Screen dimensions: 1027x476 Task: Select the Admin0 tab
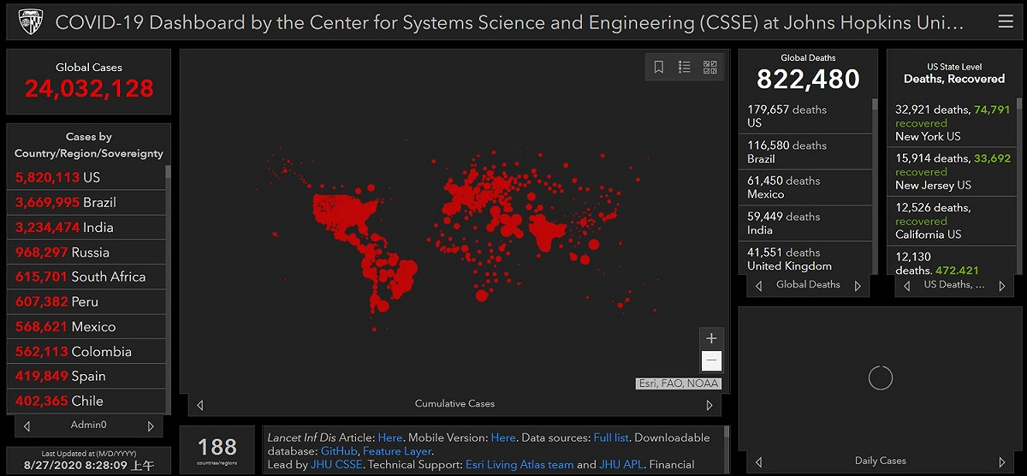coord(89,425)
